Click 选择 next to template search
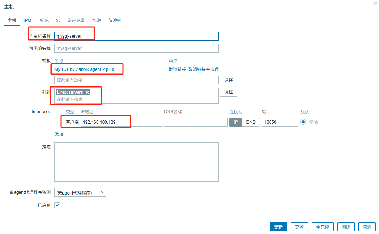 229,80
